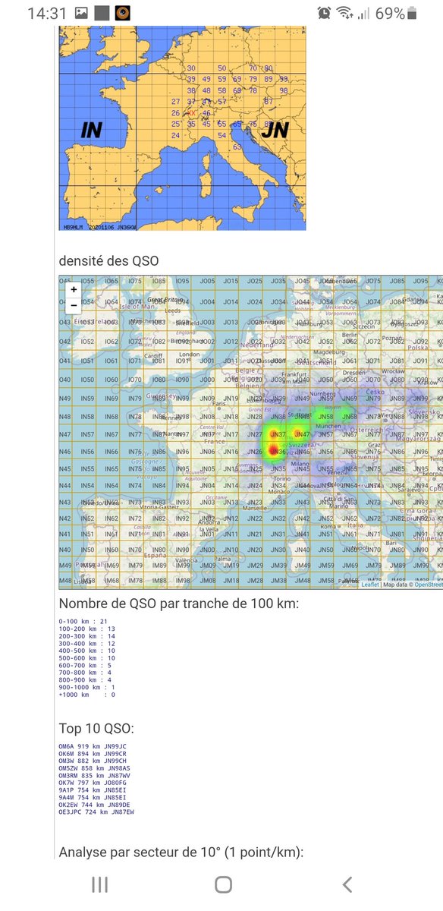
Task: Select the 'Top 10 QSO:' heading
Action: pos(96,729)
